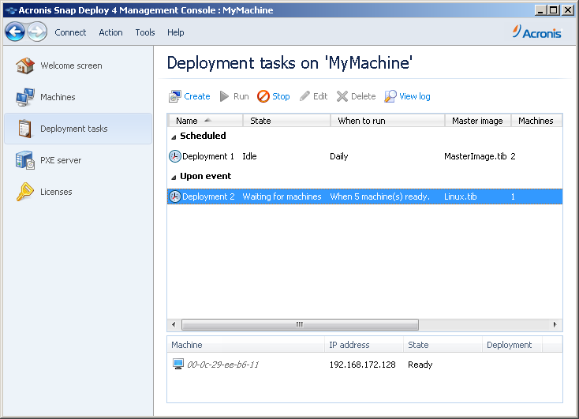Sort by When to run column
The width and height of the screenshot is (579, 419).
click(387, 121)
